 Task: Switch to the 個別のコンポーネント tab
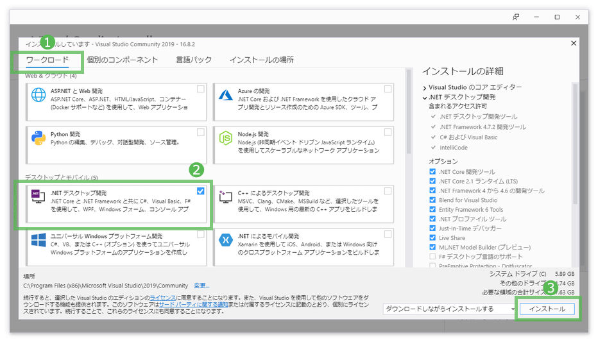(x=122, y=60)
